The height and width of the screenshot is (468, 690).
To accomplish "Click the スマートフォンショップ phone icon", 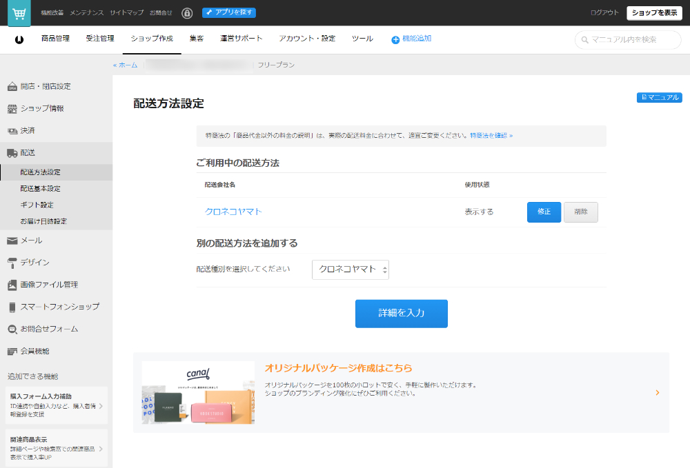I will point(12,307).
